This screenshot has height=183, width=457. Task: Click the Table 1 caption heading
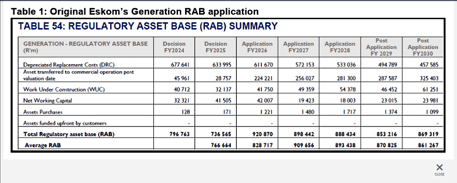[135, 12]
